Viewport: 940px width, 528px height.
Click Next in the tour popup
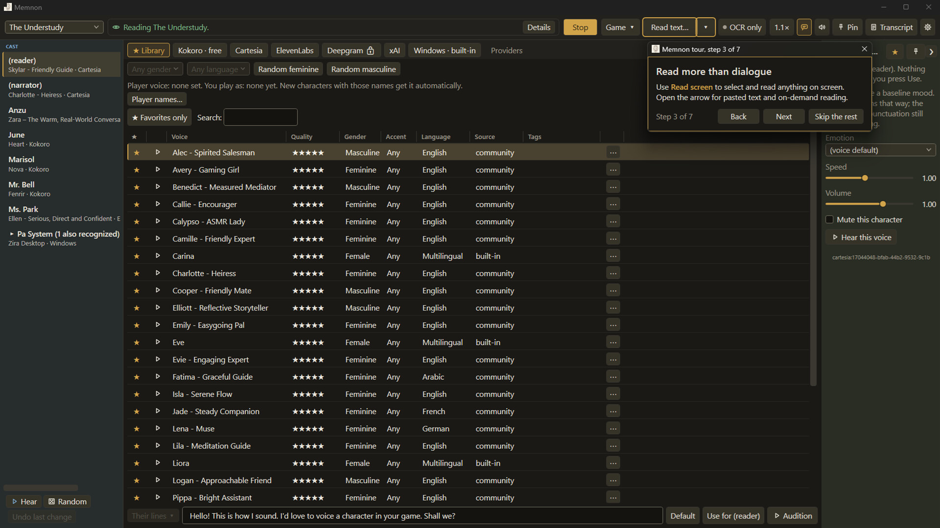click(783, 116)
